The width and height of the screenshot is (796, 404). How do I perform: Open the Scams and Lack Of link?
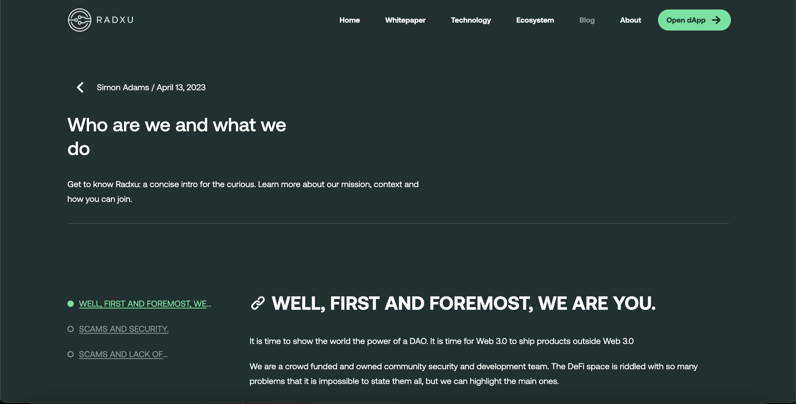pos(123,354)
